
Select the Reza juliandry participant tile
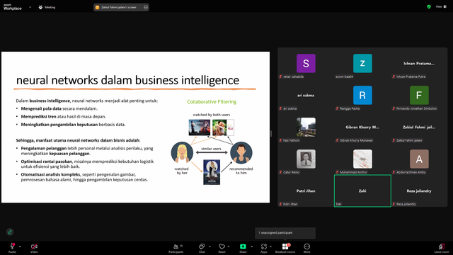(419, 191)
